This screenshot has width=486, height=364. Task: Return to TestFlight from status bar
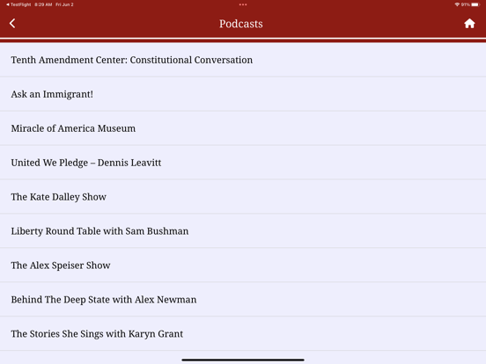pyautogui.click(x=18, y=4)
